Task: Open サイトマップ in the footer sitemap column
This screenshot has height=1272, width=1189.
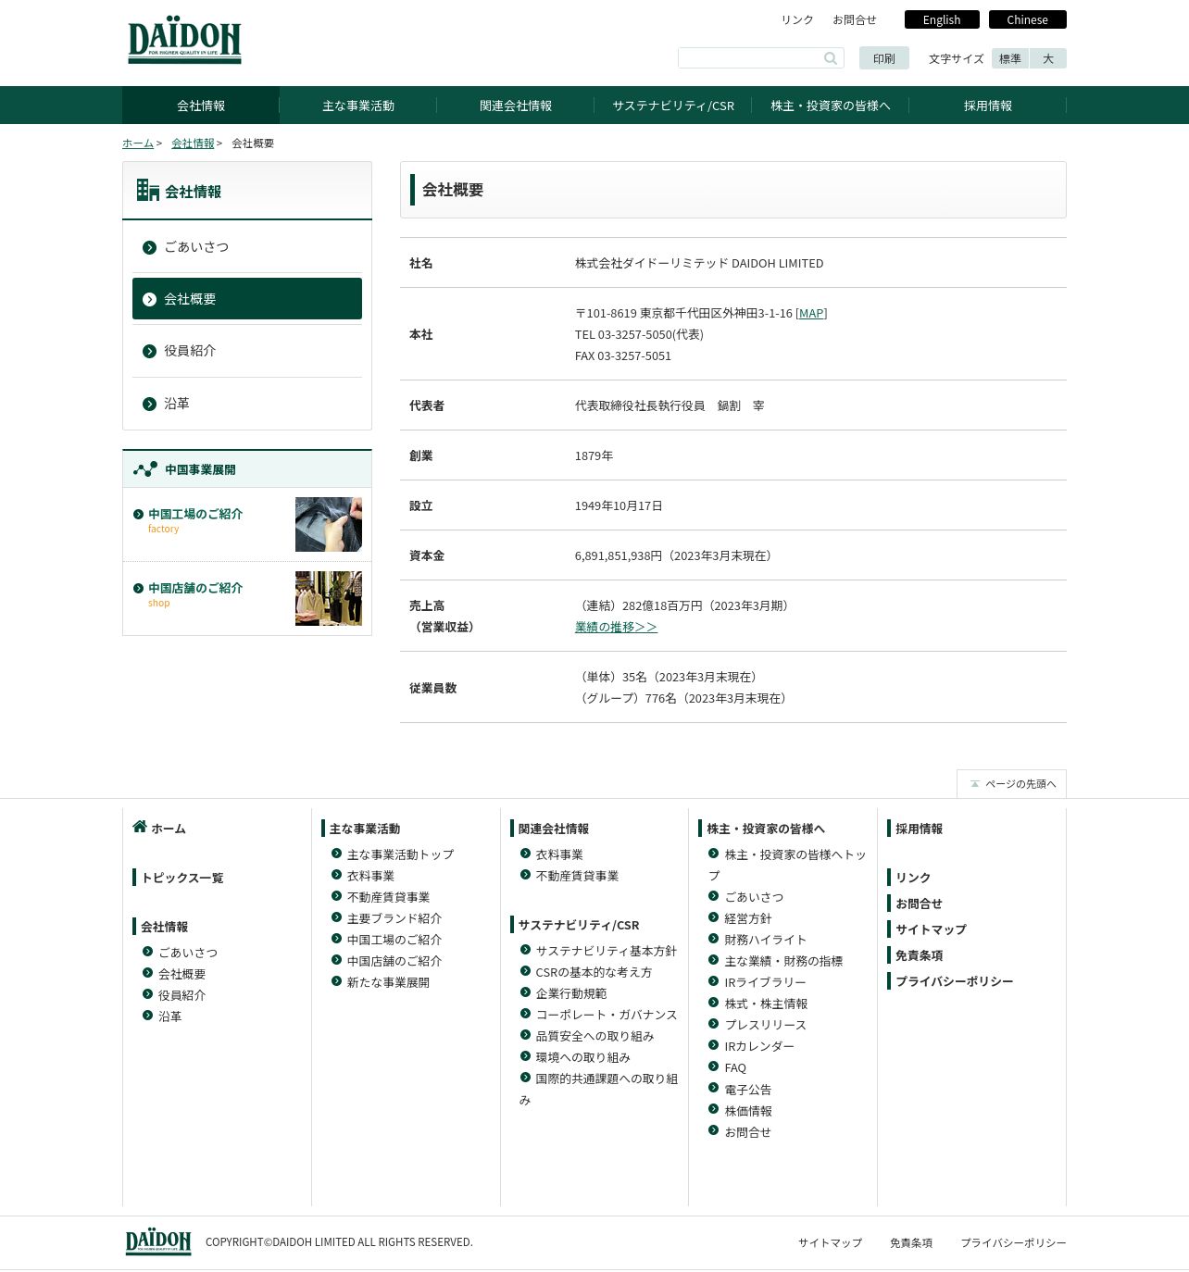Action: (931, 929)
